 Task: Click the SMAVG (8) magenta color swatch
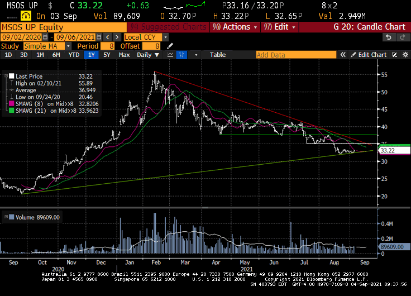[12, 103]
